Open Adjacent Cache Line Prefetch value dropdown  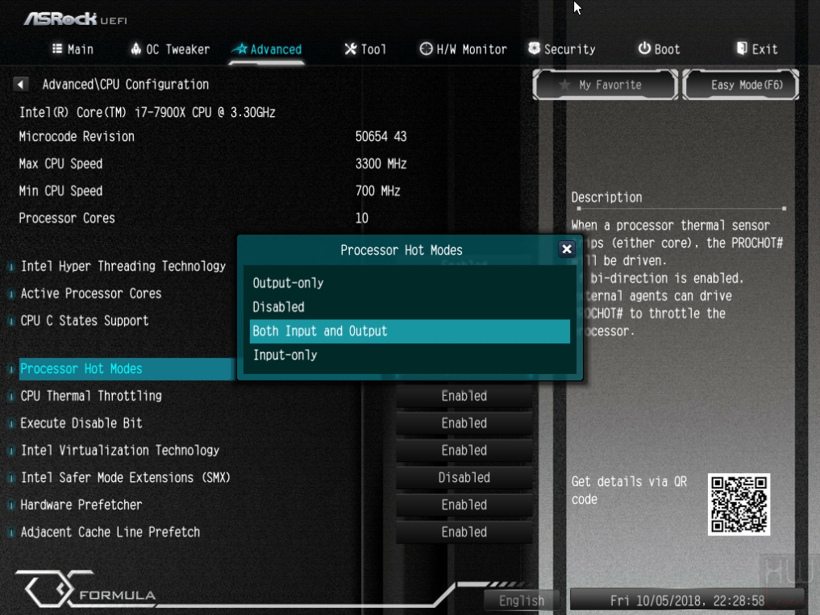[464, 532]
